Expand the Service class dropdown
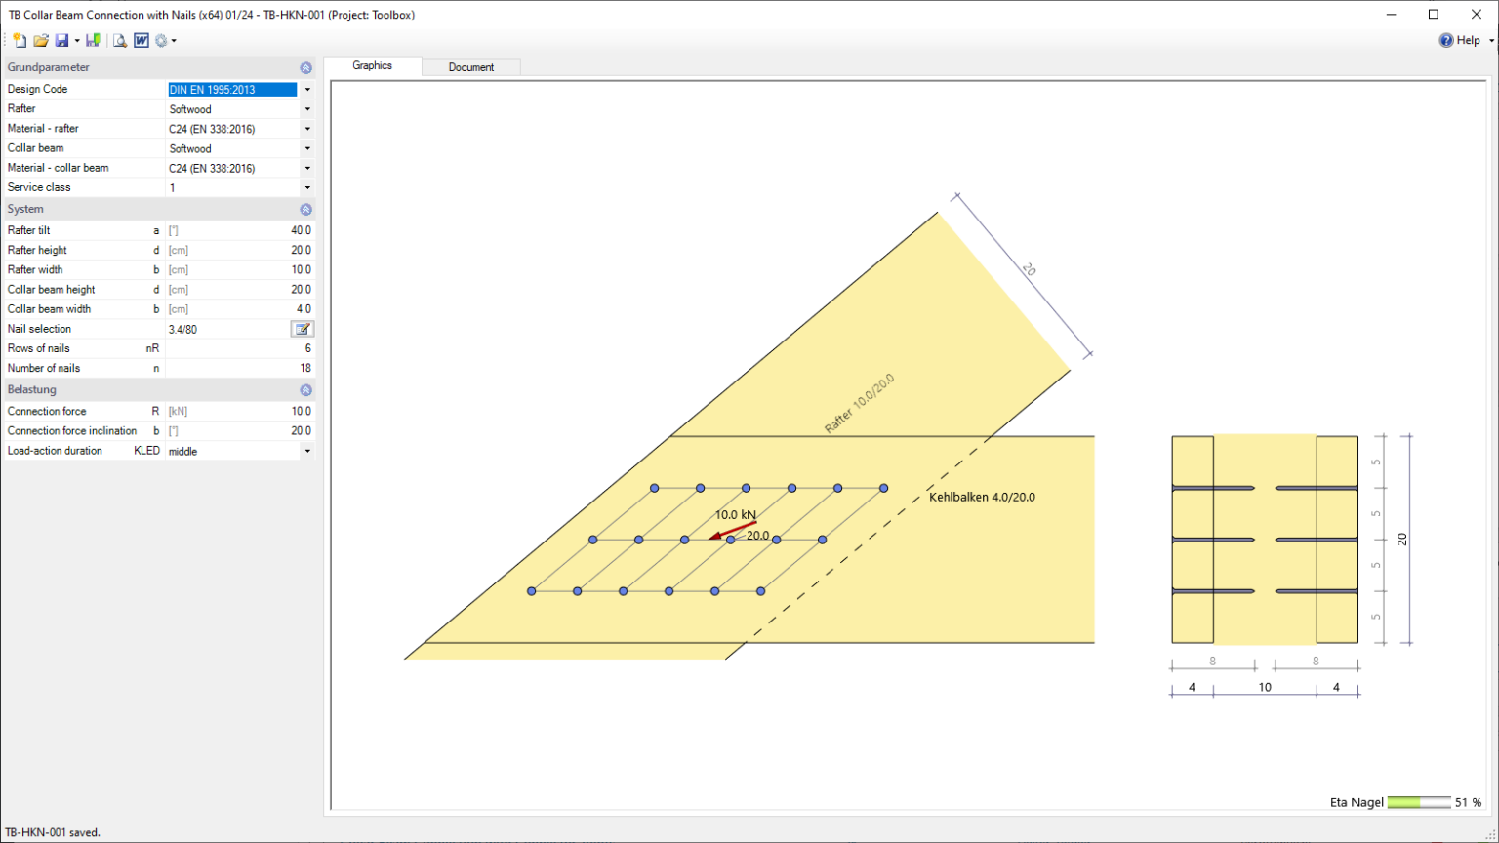Screen dimensions: 1499x843 click(307, 187)
